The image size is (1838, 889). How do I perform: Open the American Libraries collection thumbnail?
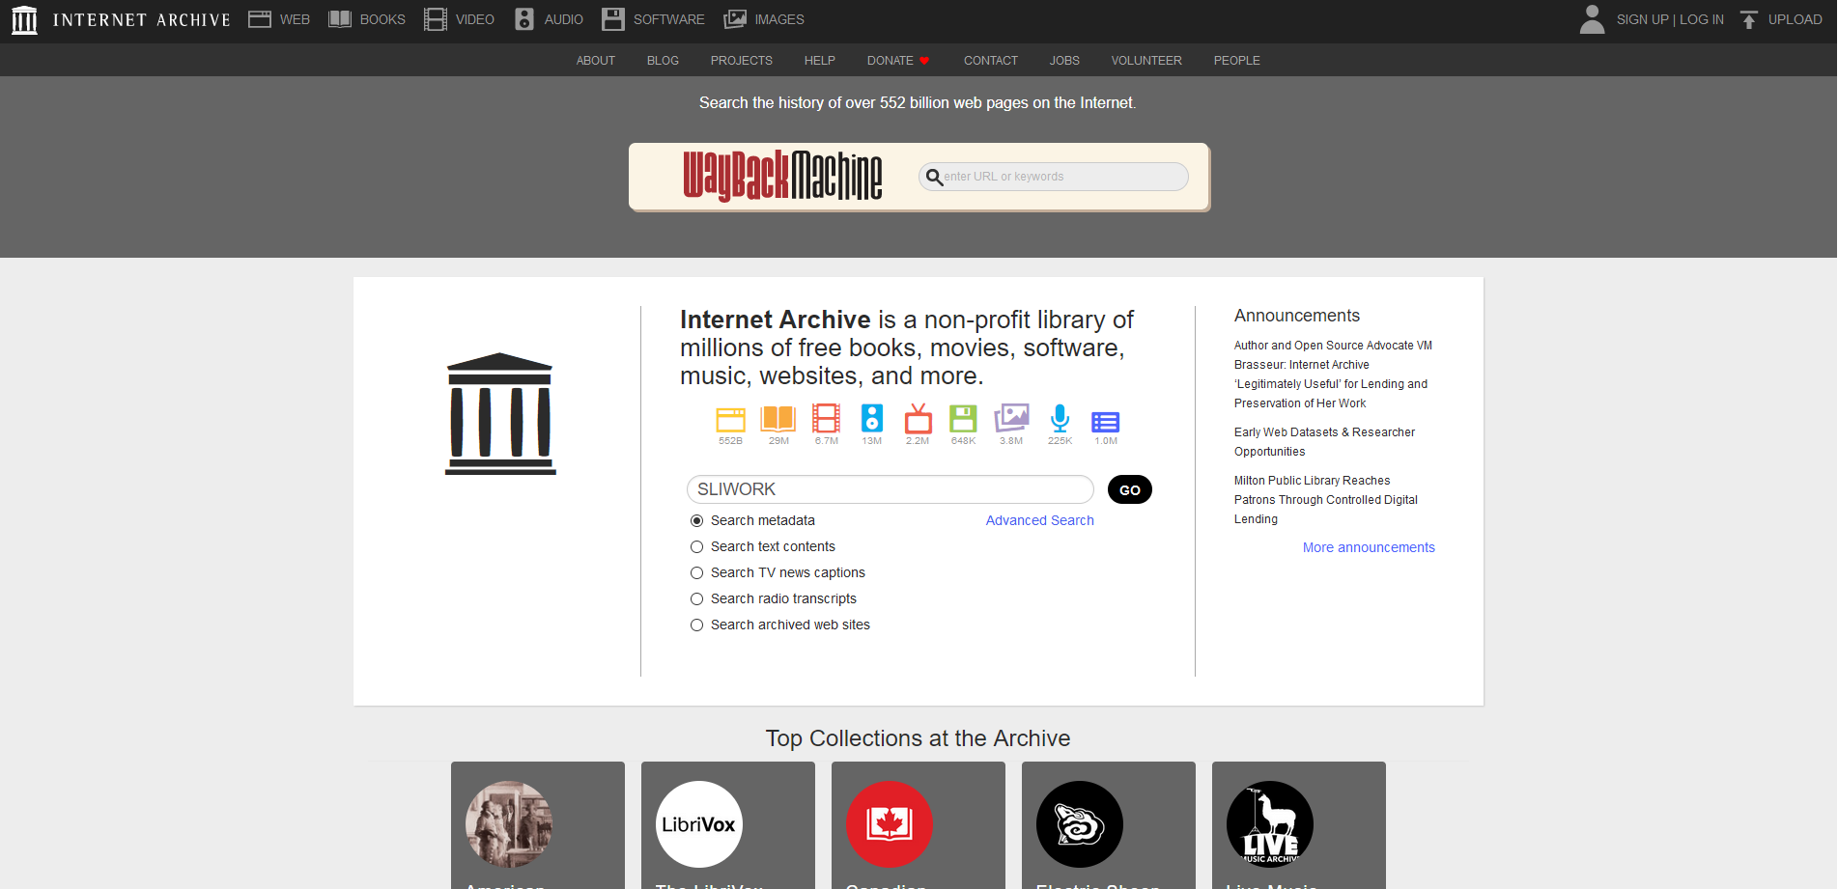tap(509, 824)
